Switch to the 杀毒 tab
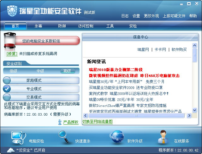 (x=38, y=26)
